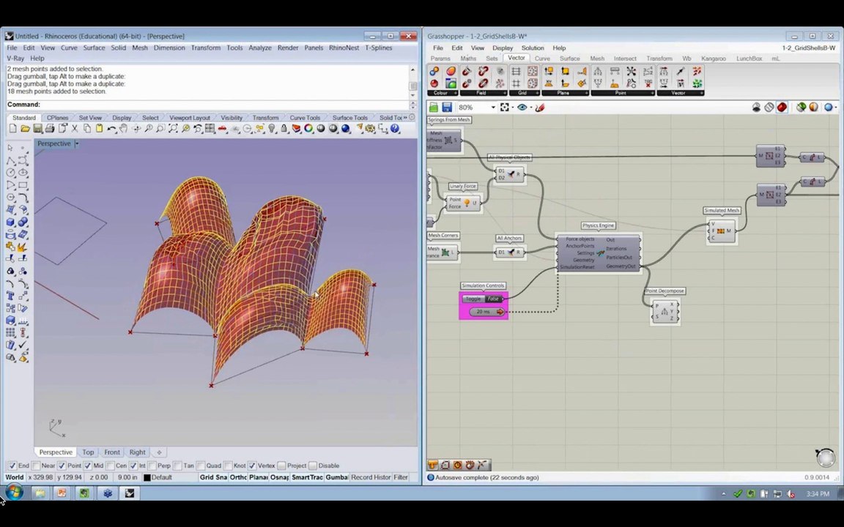Click the Zoom Extents icon in Rhino toolbar
The image size is (844, 527).
coord(173,129)
